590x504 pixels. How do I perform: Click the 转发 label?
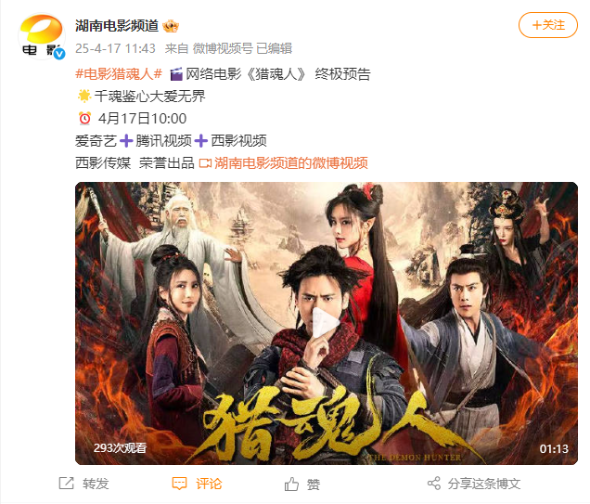pyautogui.click(x=96, y=484)
